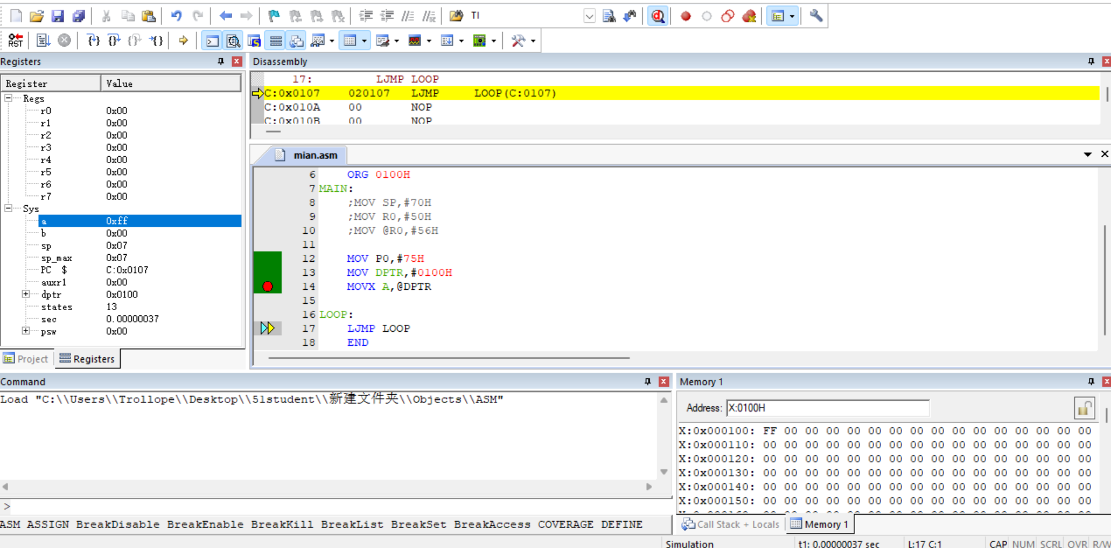Screen dimensions: 1111x548
Task: Open the find text combo box dropdown
Action: (x=590, y=16)
